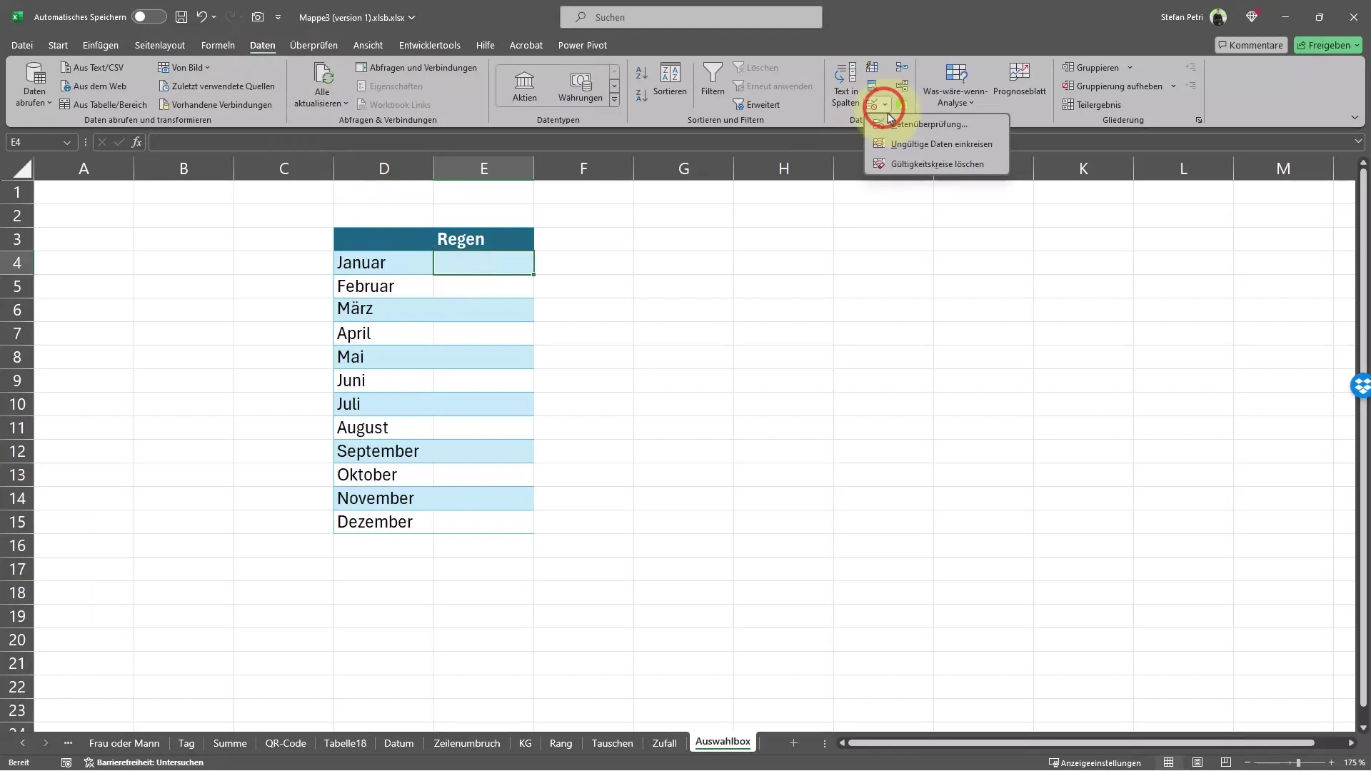Switch to the QR-Code sheet tab

[286, 743]
